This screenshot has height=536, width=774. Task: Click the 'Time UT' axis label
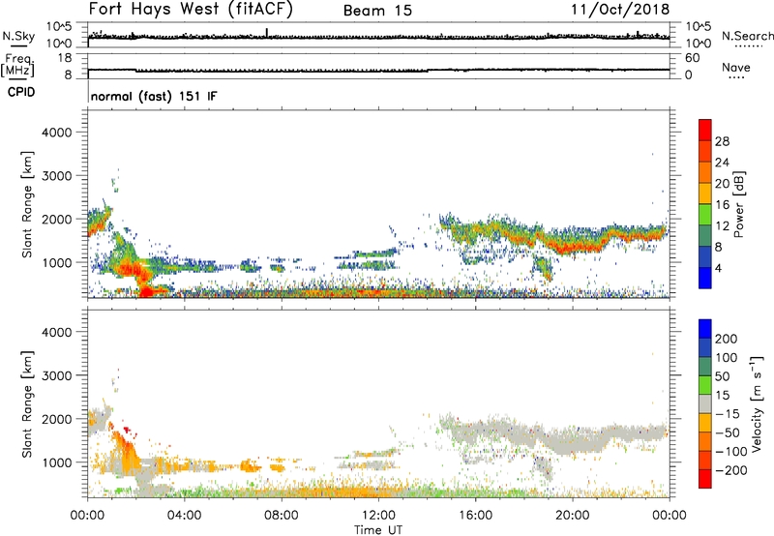(378, 530)
